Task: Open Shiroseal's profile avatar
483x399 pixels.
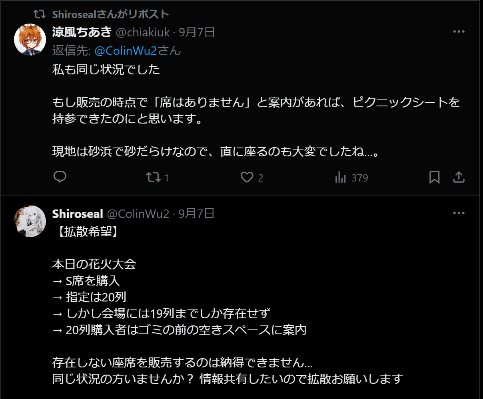Action: [30, 221]
